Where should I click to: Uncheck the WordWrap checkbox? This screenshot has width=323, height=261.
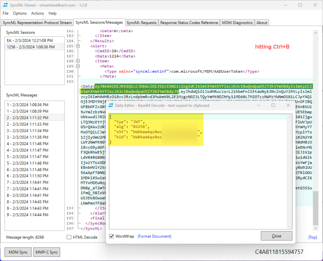112,236
